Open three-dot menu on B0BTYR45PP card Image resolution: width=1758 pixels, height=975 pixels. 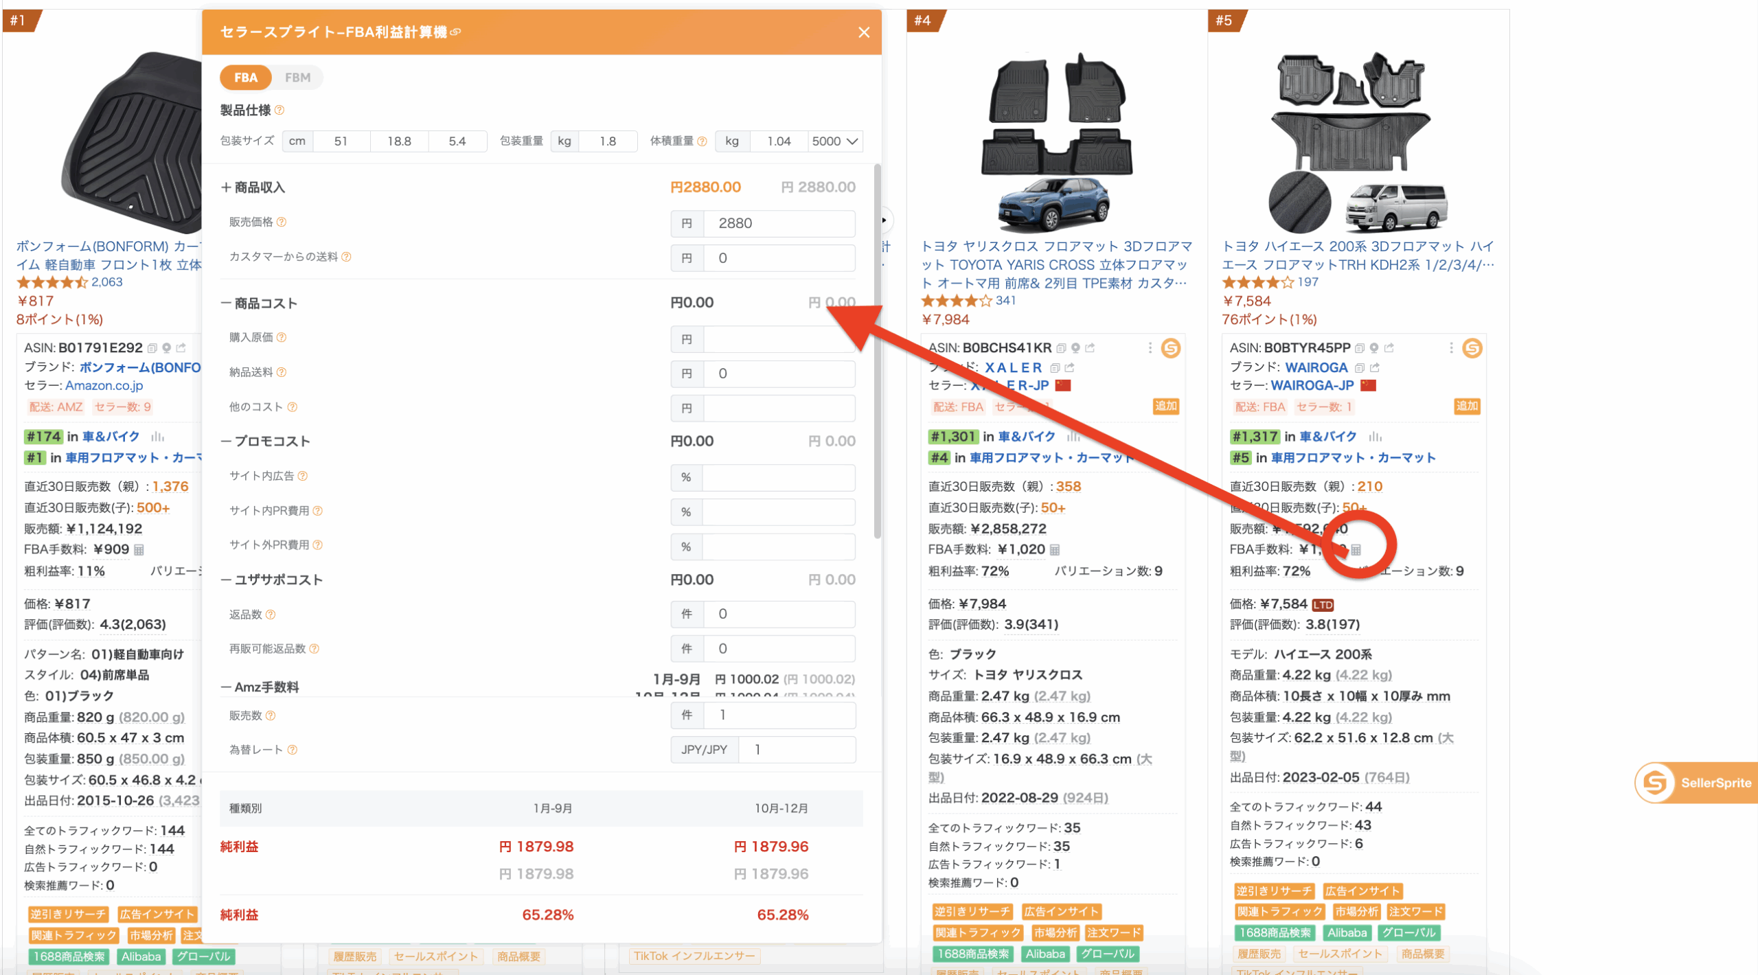(x=1451, y=348)
